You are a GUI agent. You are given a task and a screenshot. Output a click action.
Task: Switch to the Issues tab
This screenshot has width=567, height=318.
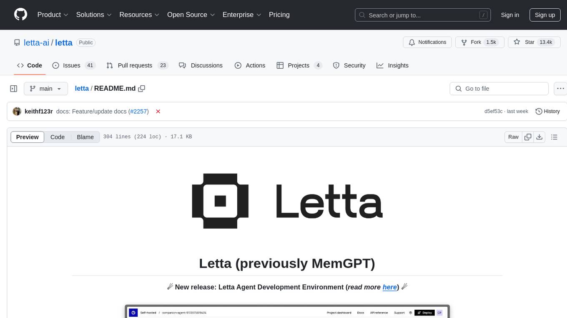pos(74,65)
